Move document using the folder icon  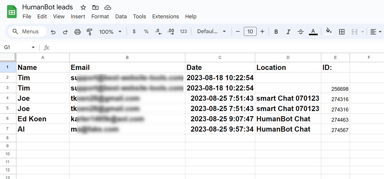click(95, 7)
